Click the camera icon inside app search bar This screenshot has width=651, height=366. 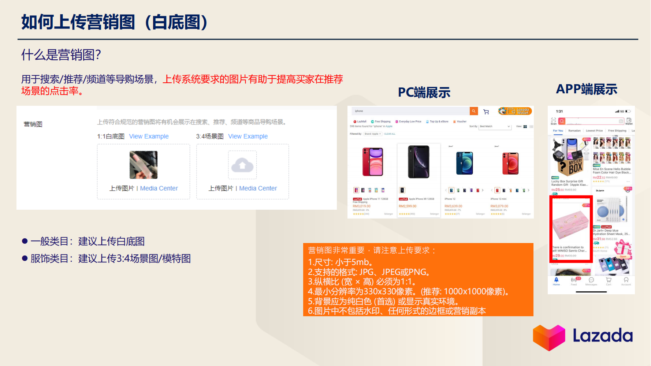[x=621, y=121]
